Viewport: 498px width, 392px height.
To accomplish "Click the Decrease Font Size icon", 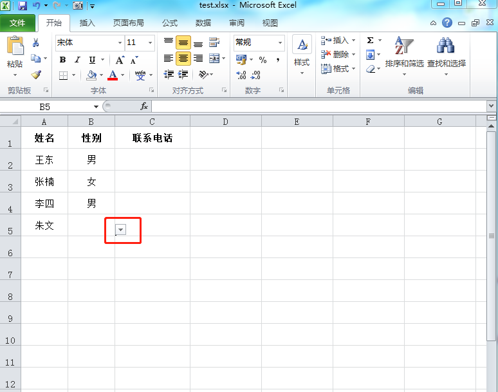I will [x=134, y=60].
